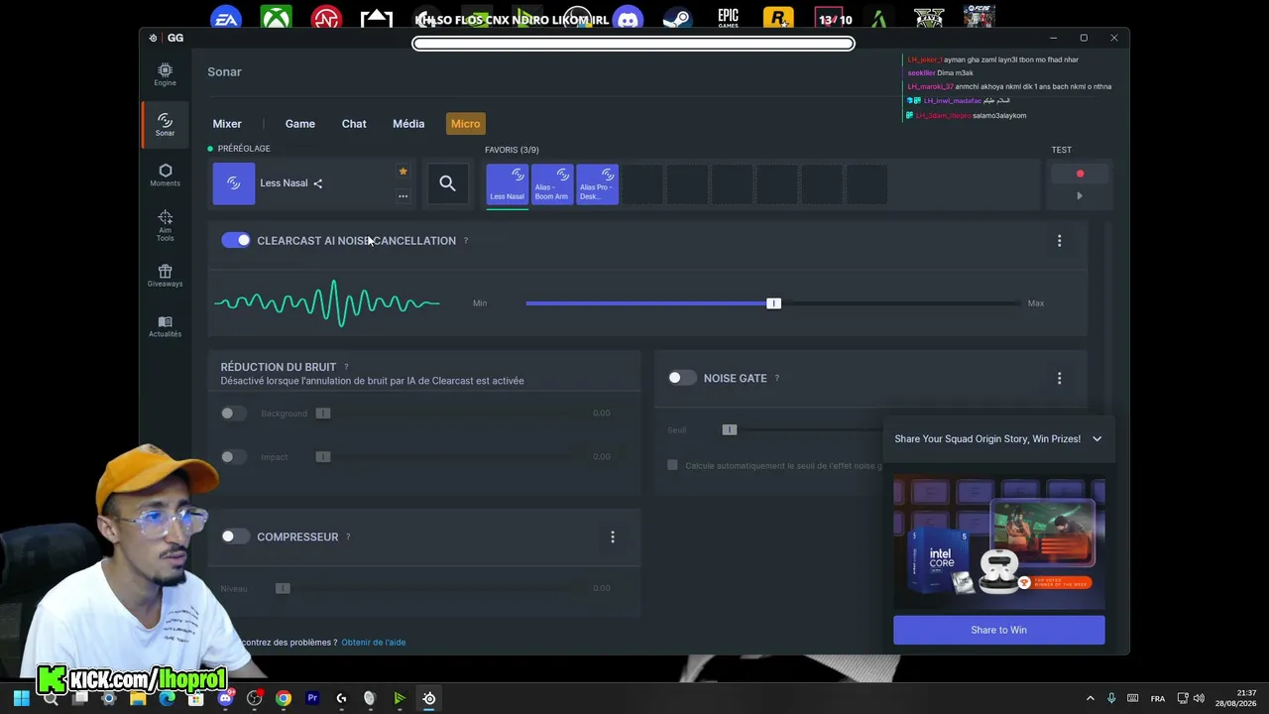Disable ClearCast AI Noise Cancellation toggle
Viewport: 1269px width, 714px height.
point(236,240)
